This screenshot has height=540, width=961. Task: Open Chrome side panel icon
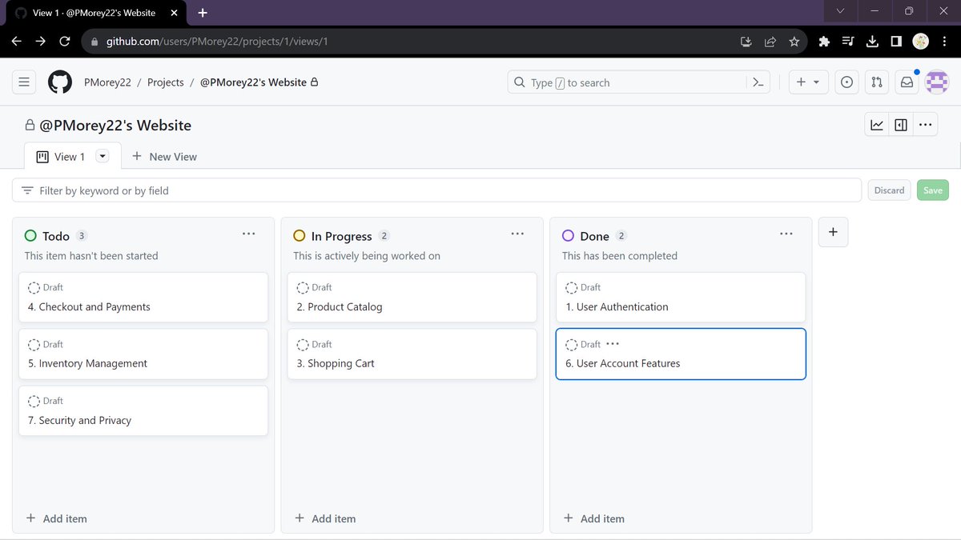pos(897,42)
